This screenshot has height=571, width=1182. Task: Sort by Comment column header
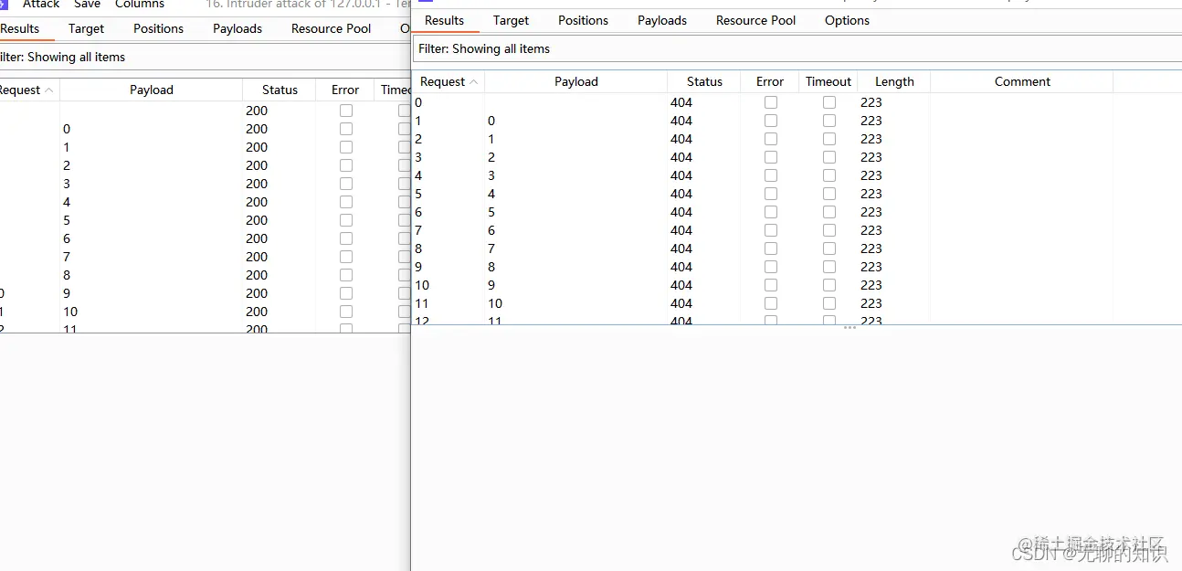pyautogui.click(x=1022, y=81)
